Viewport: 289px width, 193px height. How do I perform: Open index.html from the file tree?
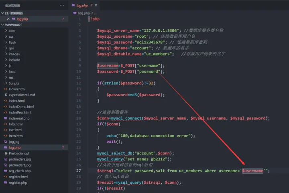tap(16, 101)
